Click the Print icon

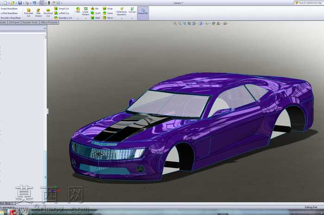coord(27,3)
